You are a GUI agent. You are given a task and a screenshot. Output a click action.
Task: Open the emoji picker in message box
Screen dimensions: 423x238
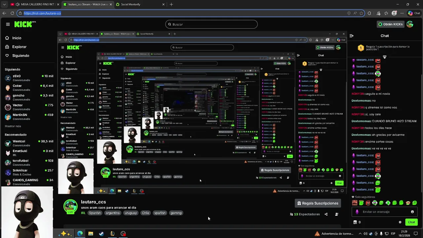click(x=412, y=212)
